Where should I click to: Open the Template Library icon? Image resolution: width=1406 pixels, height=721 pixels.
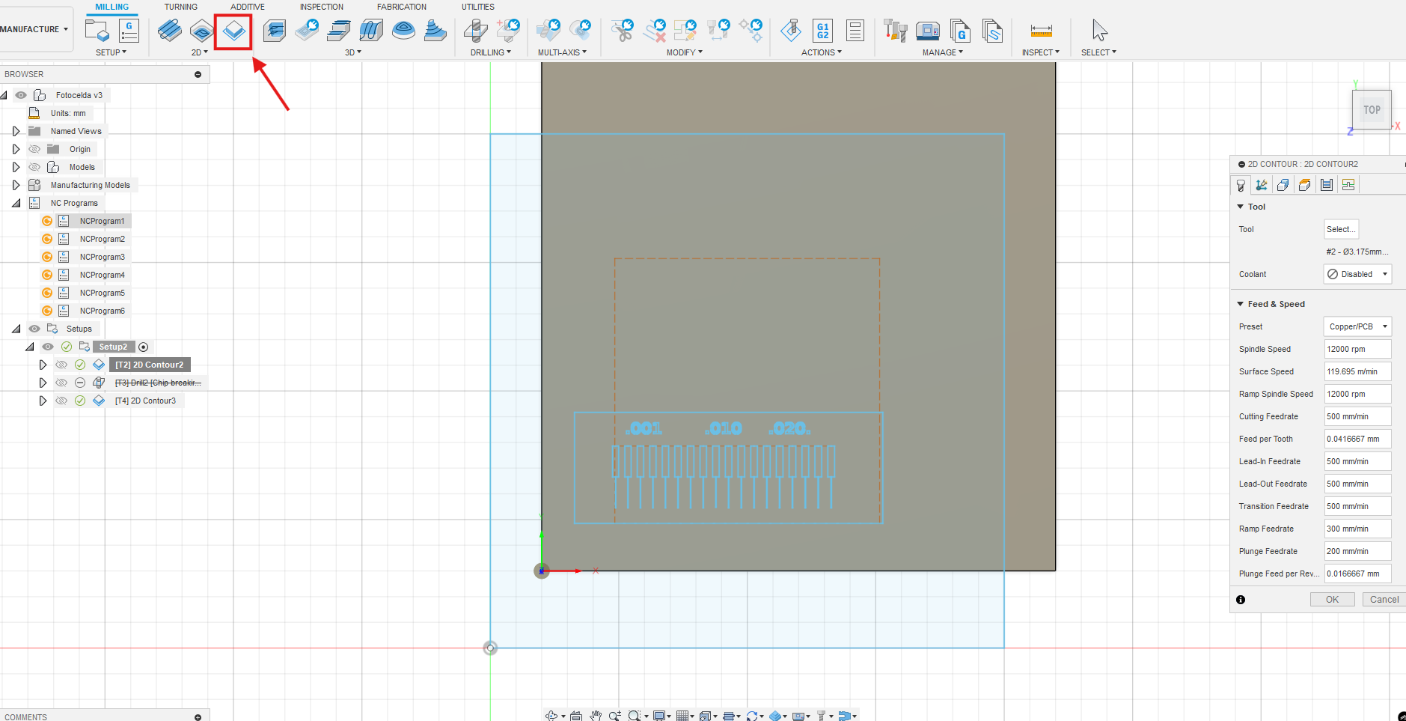(992, 31)
